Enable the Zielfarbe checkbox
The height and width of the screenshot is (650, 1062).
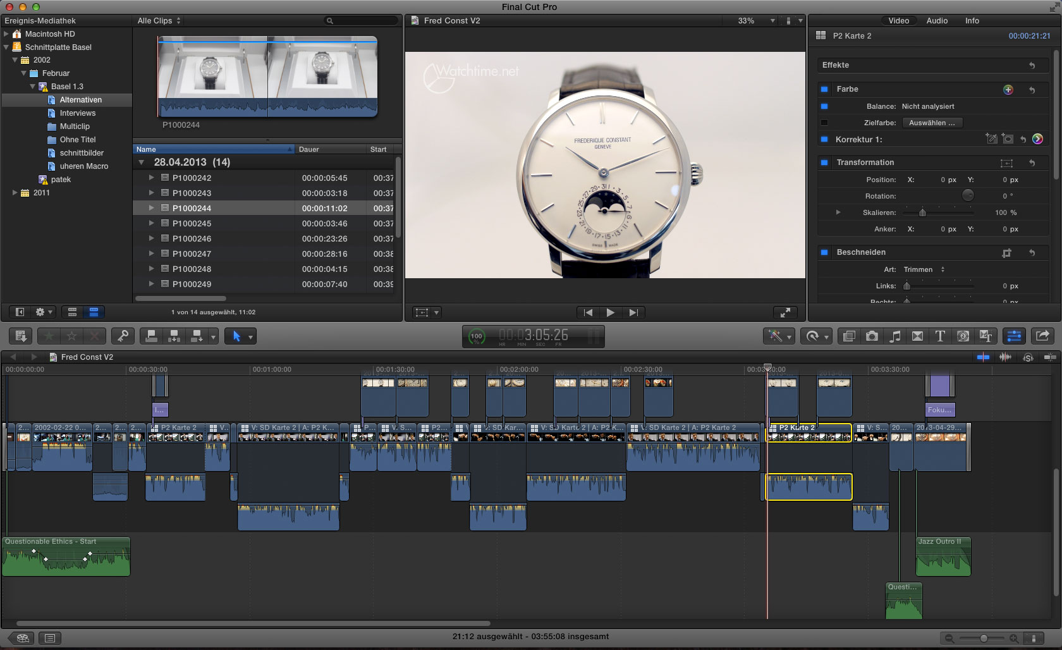[824, 123]
